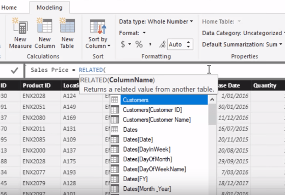Click the New Column icon
Screen dimensions: 285x195
point(44,26)
